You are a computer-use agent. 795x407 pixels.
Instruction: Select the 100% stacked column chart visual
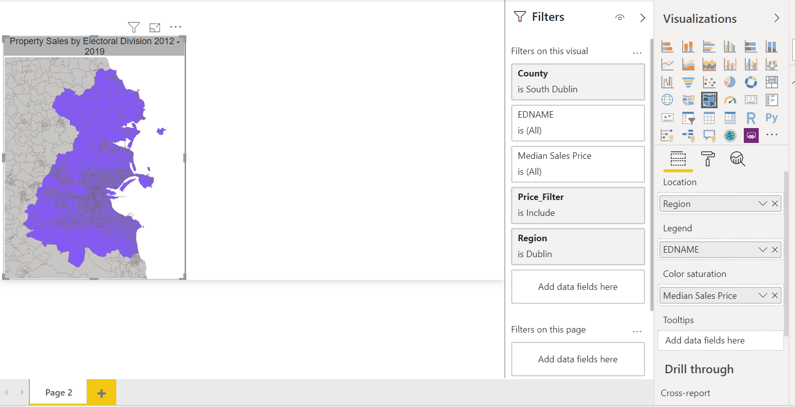pos(772,47)
